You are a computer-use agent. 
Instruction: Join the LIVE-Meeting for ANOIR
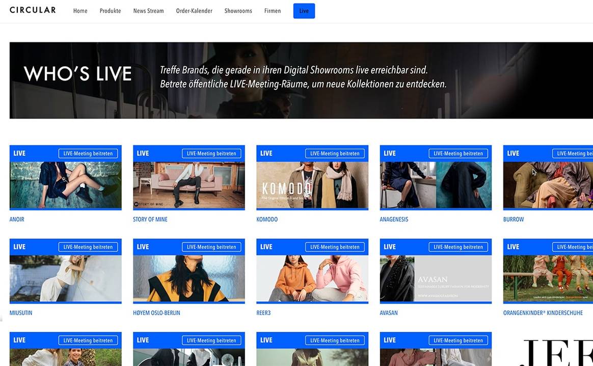click(x=88, y=153)
